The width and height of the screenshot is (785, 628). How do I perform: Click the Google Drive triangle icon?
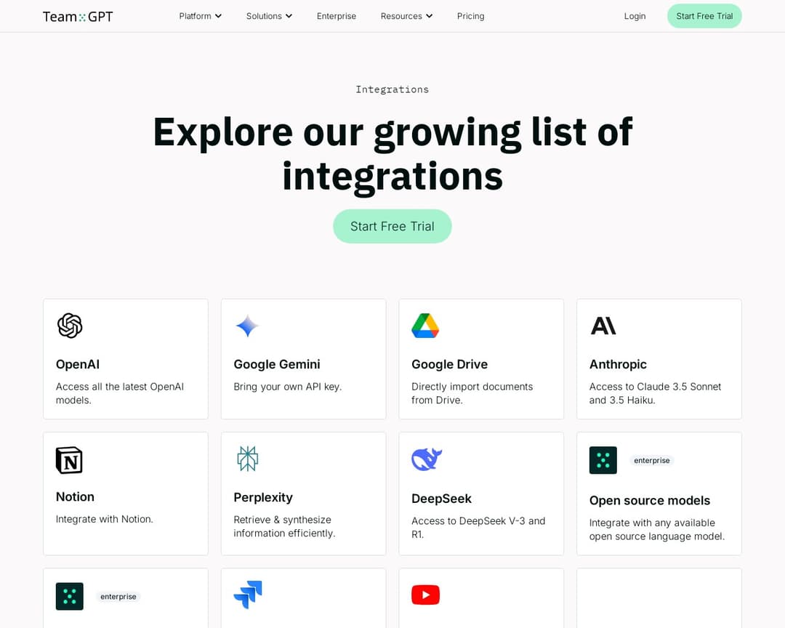pos(425,326)
